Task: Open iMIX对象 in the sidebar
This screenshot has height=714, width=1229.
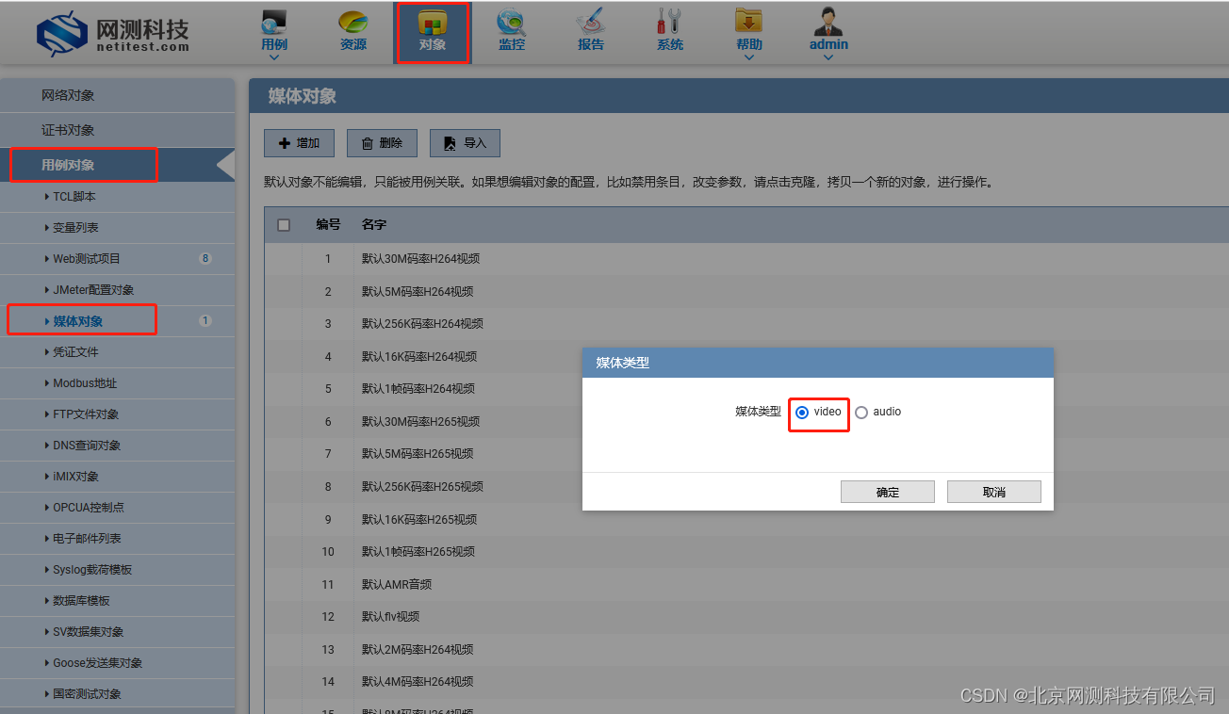Action: [117, 477]
